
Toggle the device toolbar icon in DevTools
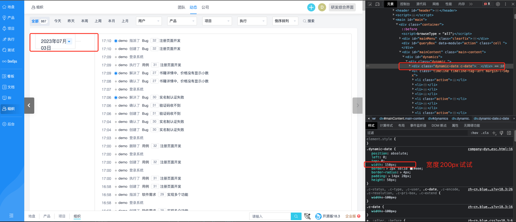coord(377,4)
